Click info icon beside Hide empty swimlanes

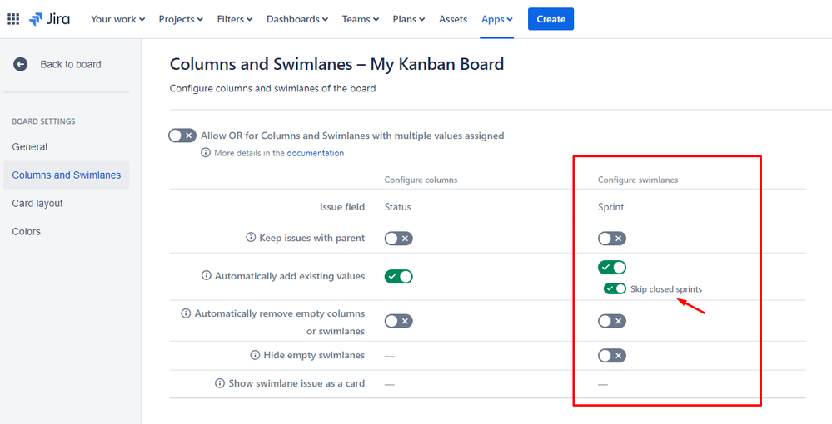click(256, 355)
